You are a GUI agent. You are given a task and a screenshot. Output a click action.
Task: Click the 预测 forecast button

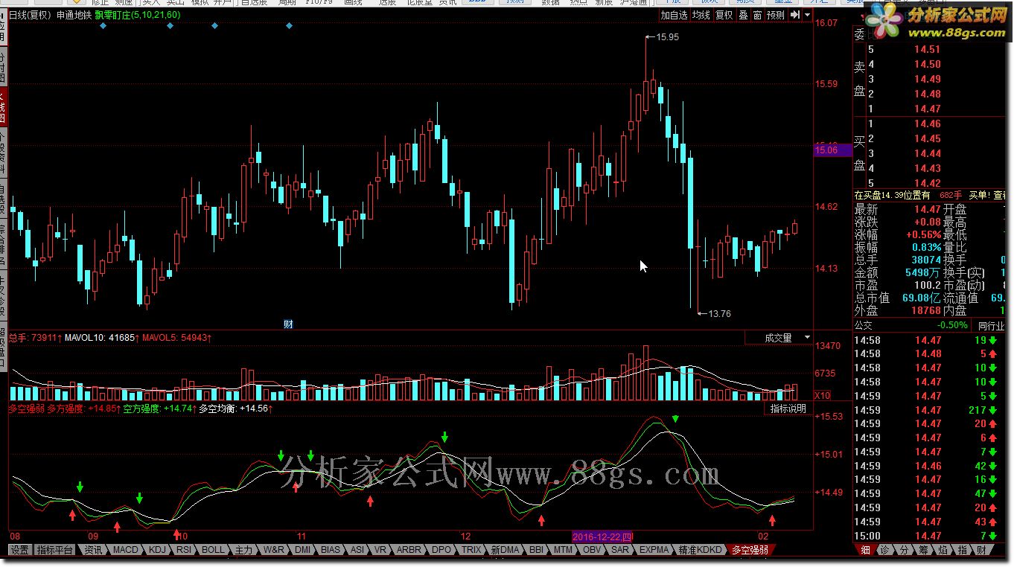(776, 15)
